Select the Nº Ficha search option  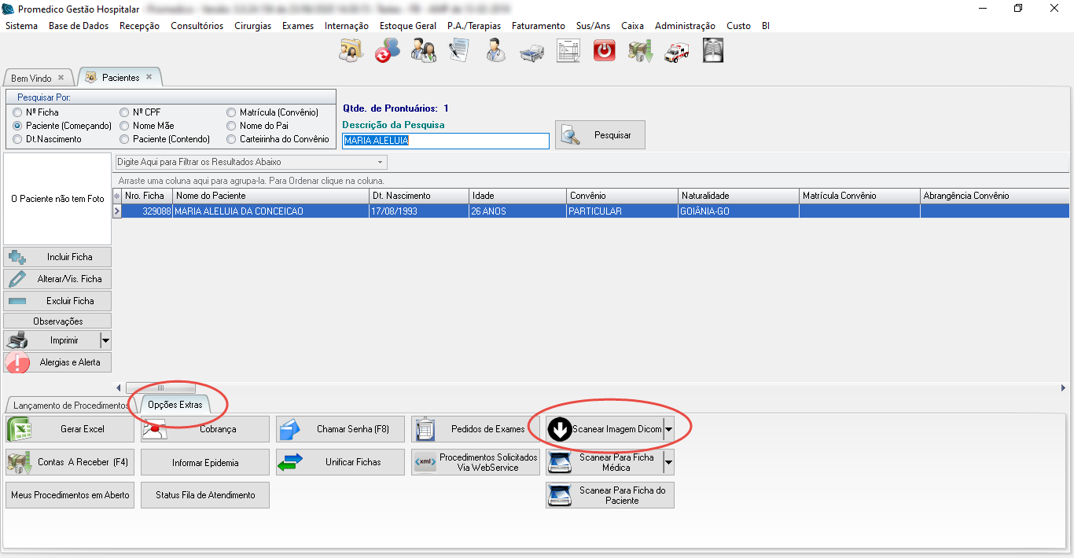17,112
